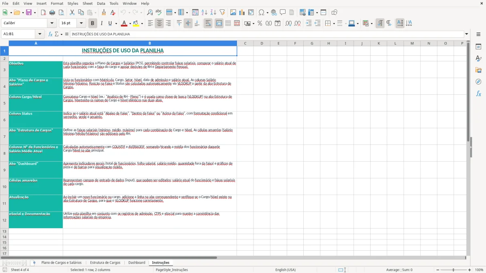Click the Format as Date icon
Viewport: 486px width, 273px height.
coord(277,23)
